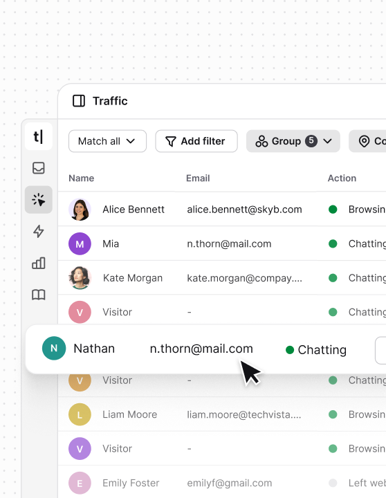The height and width of the screenshot is (498, 386).
Task: Click Nathan's Chatting status
Action: click(316, 350)
